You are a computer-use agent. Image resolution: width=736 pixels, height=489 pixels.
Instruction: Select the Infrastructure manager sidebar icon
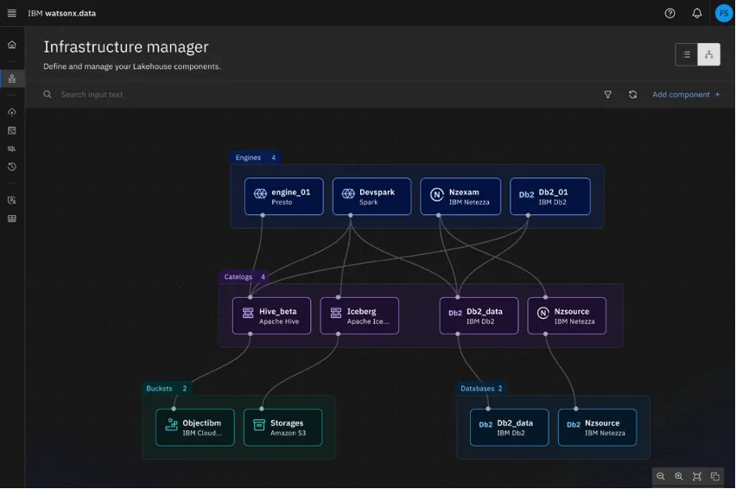tap(12, 79)
